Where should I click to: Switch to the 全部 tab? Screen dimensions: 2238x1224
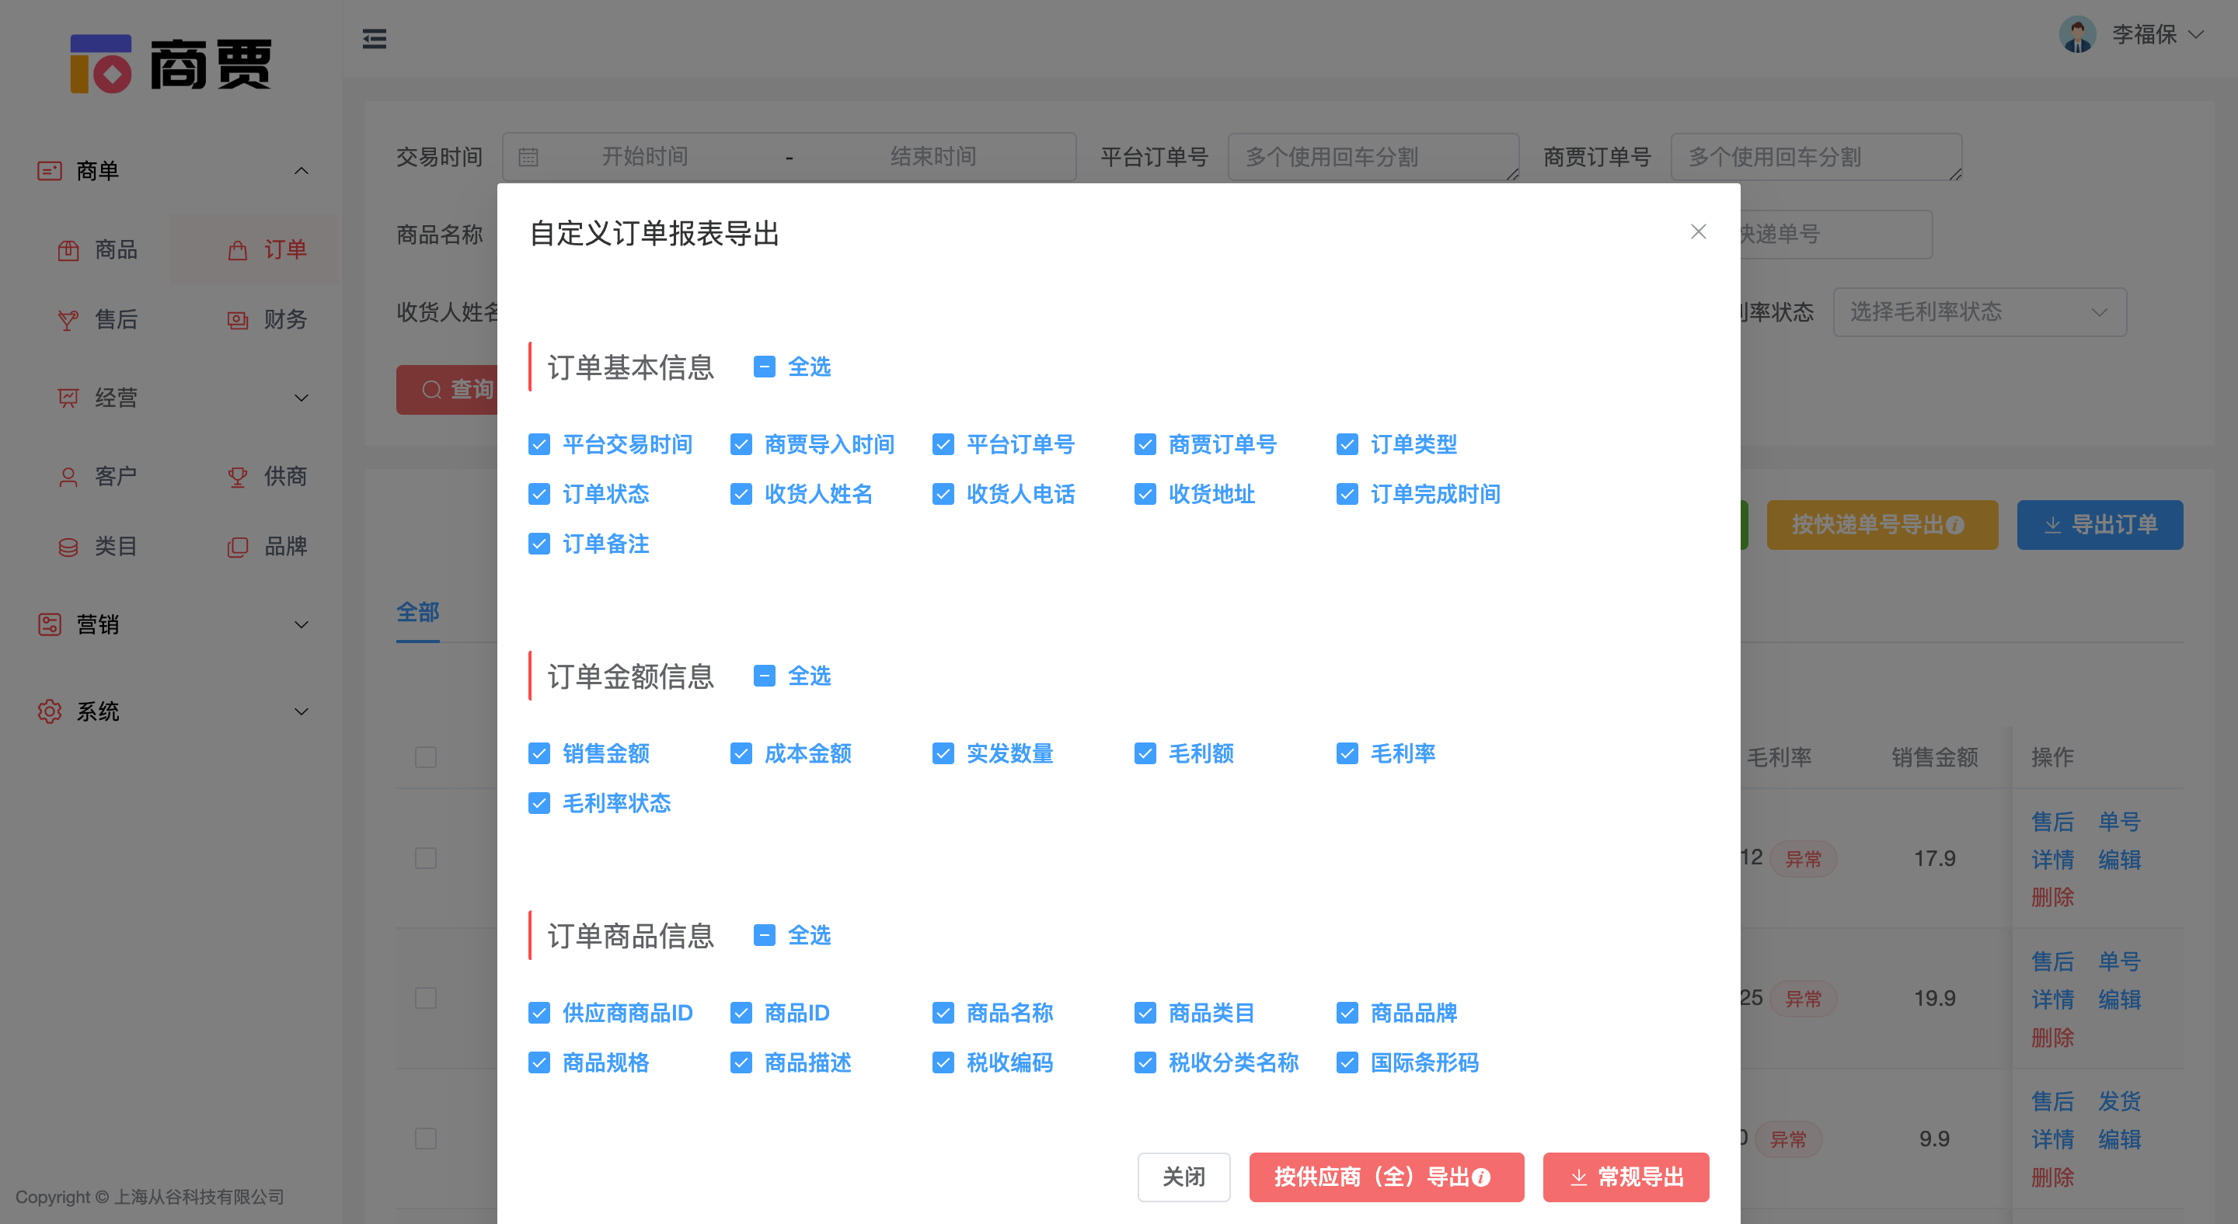click(x=418, y=612)
